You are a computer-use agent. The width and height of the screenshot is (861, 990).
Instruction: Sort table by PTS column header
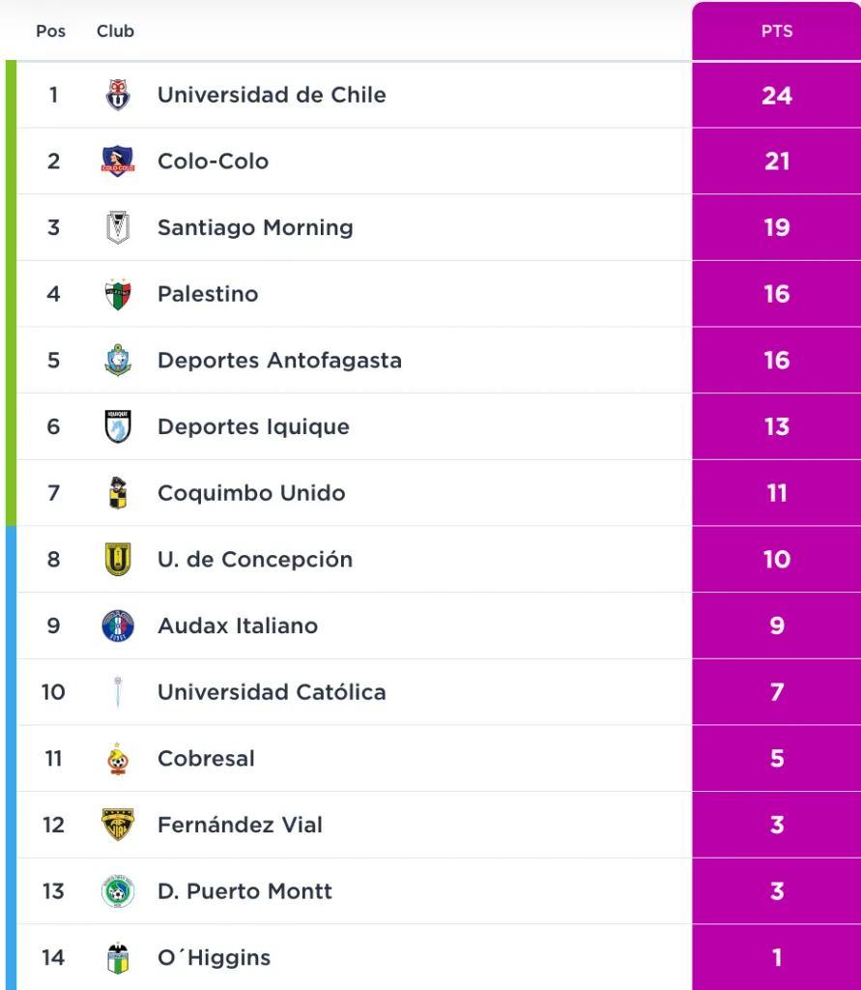point(776,31)
